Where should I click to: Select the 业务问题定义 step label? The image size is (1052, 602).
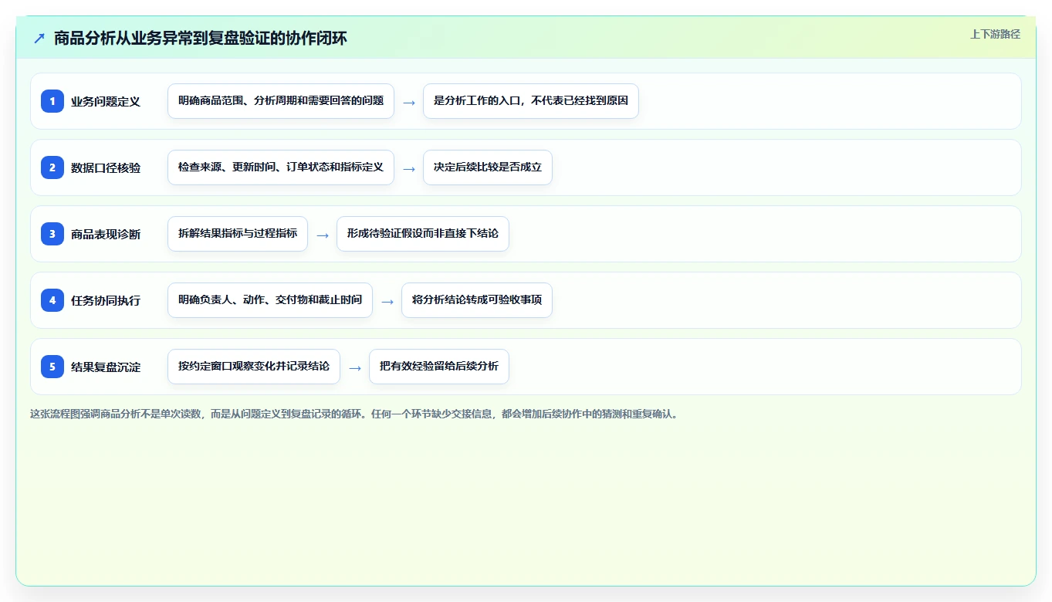[106, 101]
